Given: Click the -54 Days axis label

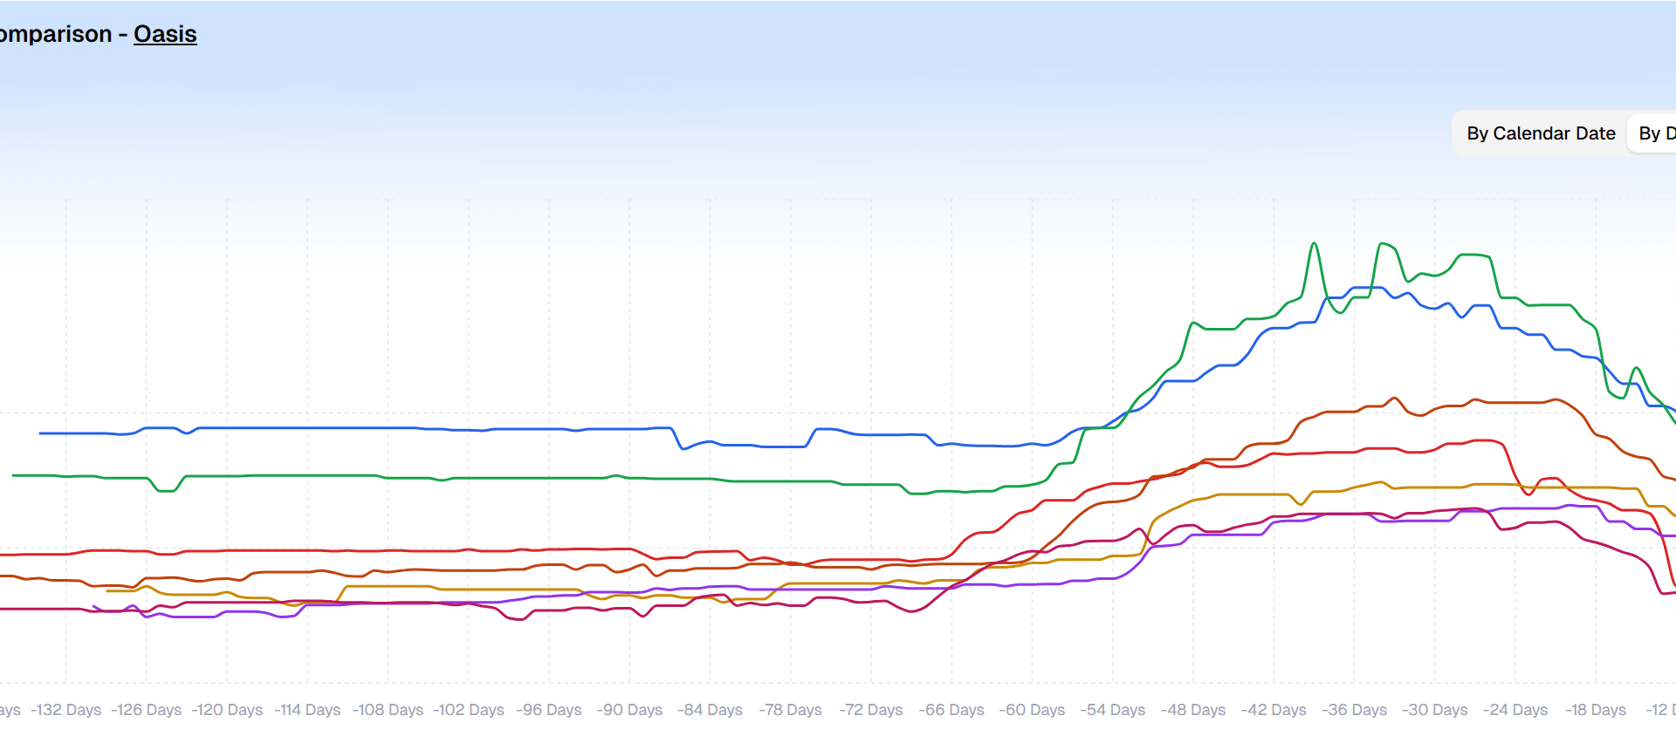Looking at the screenshot, I should click(x=1113, y=710).
